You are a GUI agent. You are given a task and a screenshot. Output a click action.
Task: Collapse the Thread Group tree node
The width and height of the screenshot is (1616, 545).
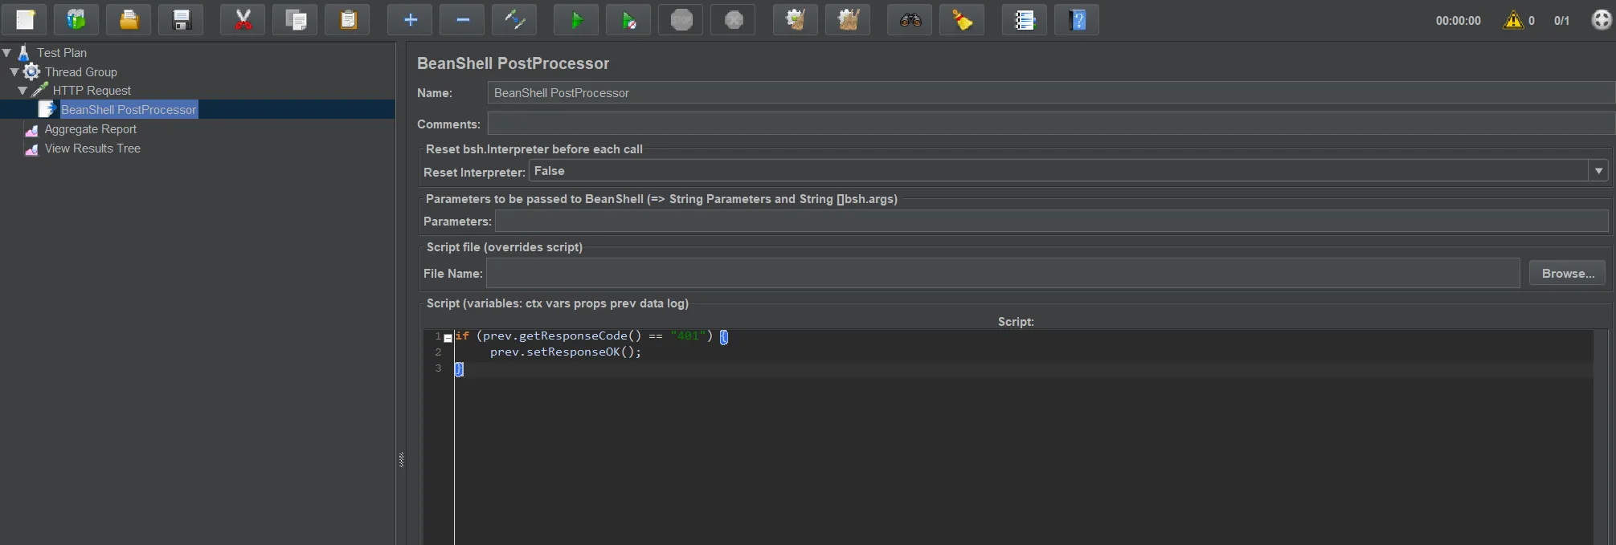pos(14,72)
